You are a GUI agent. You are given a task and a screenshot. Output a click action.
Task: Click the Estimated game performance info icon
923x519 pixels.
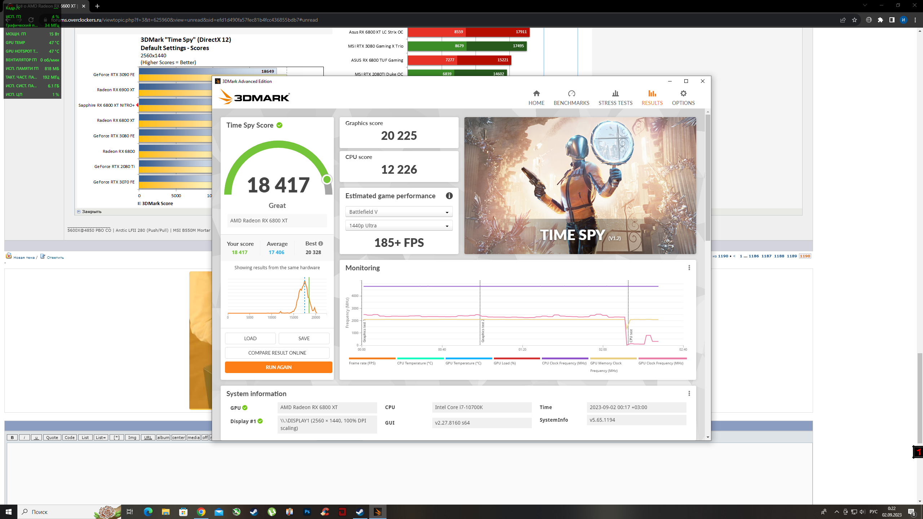[x=449, y=196]
